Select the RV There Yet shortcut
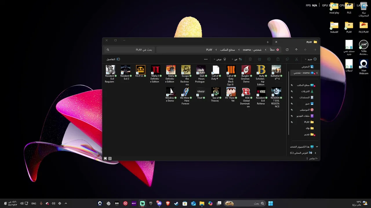The width and height of the screenshot is (371, 208). (231, 94)
